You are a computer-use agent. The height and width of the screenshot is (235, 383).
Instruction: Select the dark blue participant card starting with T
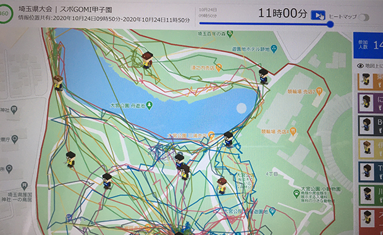pyautogui.click(x=371, y=171)
